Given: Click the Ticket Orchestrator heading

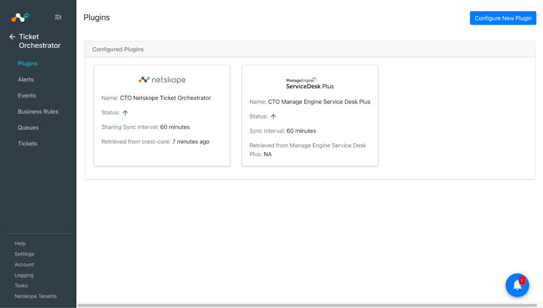Looking at the screenshot, I should (x=39, y=41).
